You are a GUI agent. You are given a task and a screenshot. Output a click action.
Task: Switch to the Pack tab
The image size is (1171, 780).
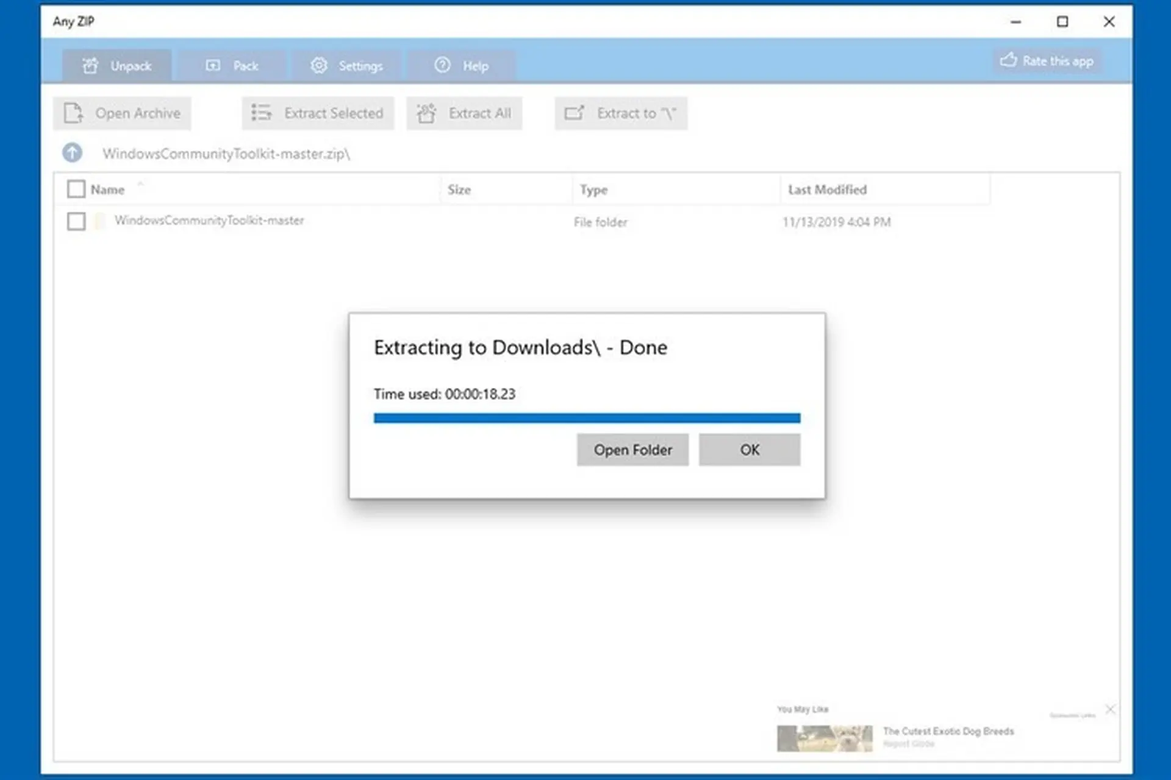pos(232,65)
